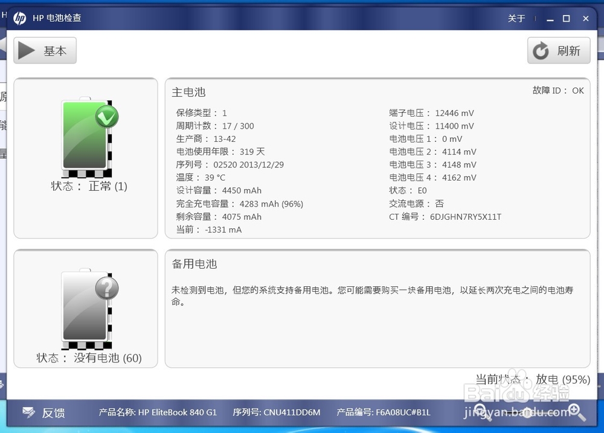This screenshot has width=604, height=433.
Task: Click 当前： -1331 mA row
Action: tap(209, 230)
